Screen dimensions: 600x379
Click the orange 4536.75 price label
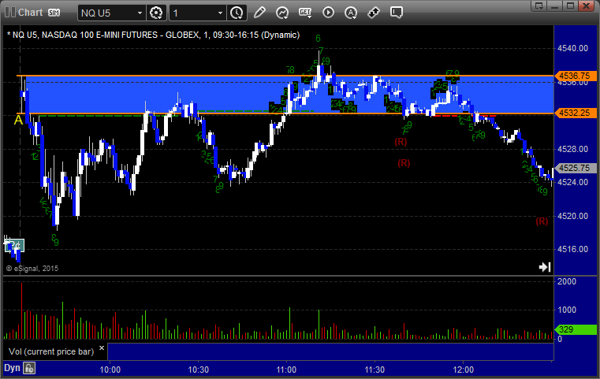pos(576,76)
